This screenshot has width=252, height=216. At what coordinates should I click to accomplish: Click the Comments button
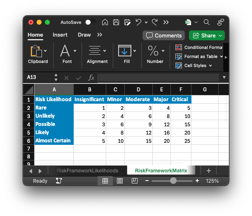164,35
